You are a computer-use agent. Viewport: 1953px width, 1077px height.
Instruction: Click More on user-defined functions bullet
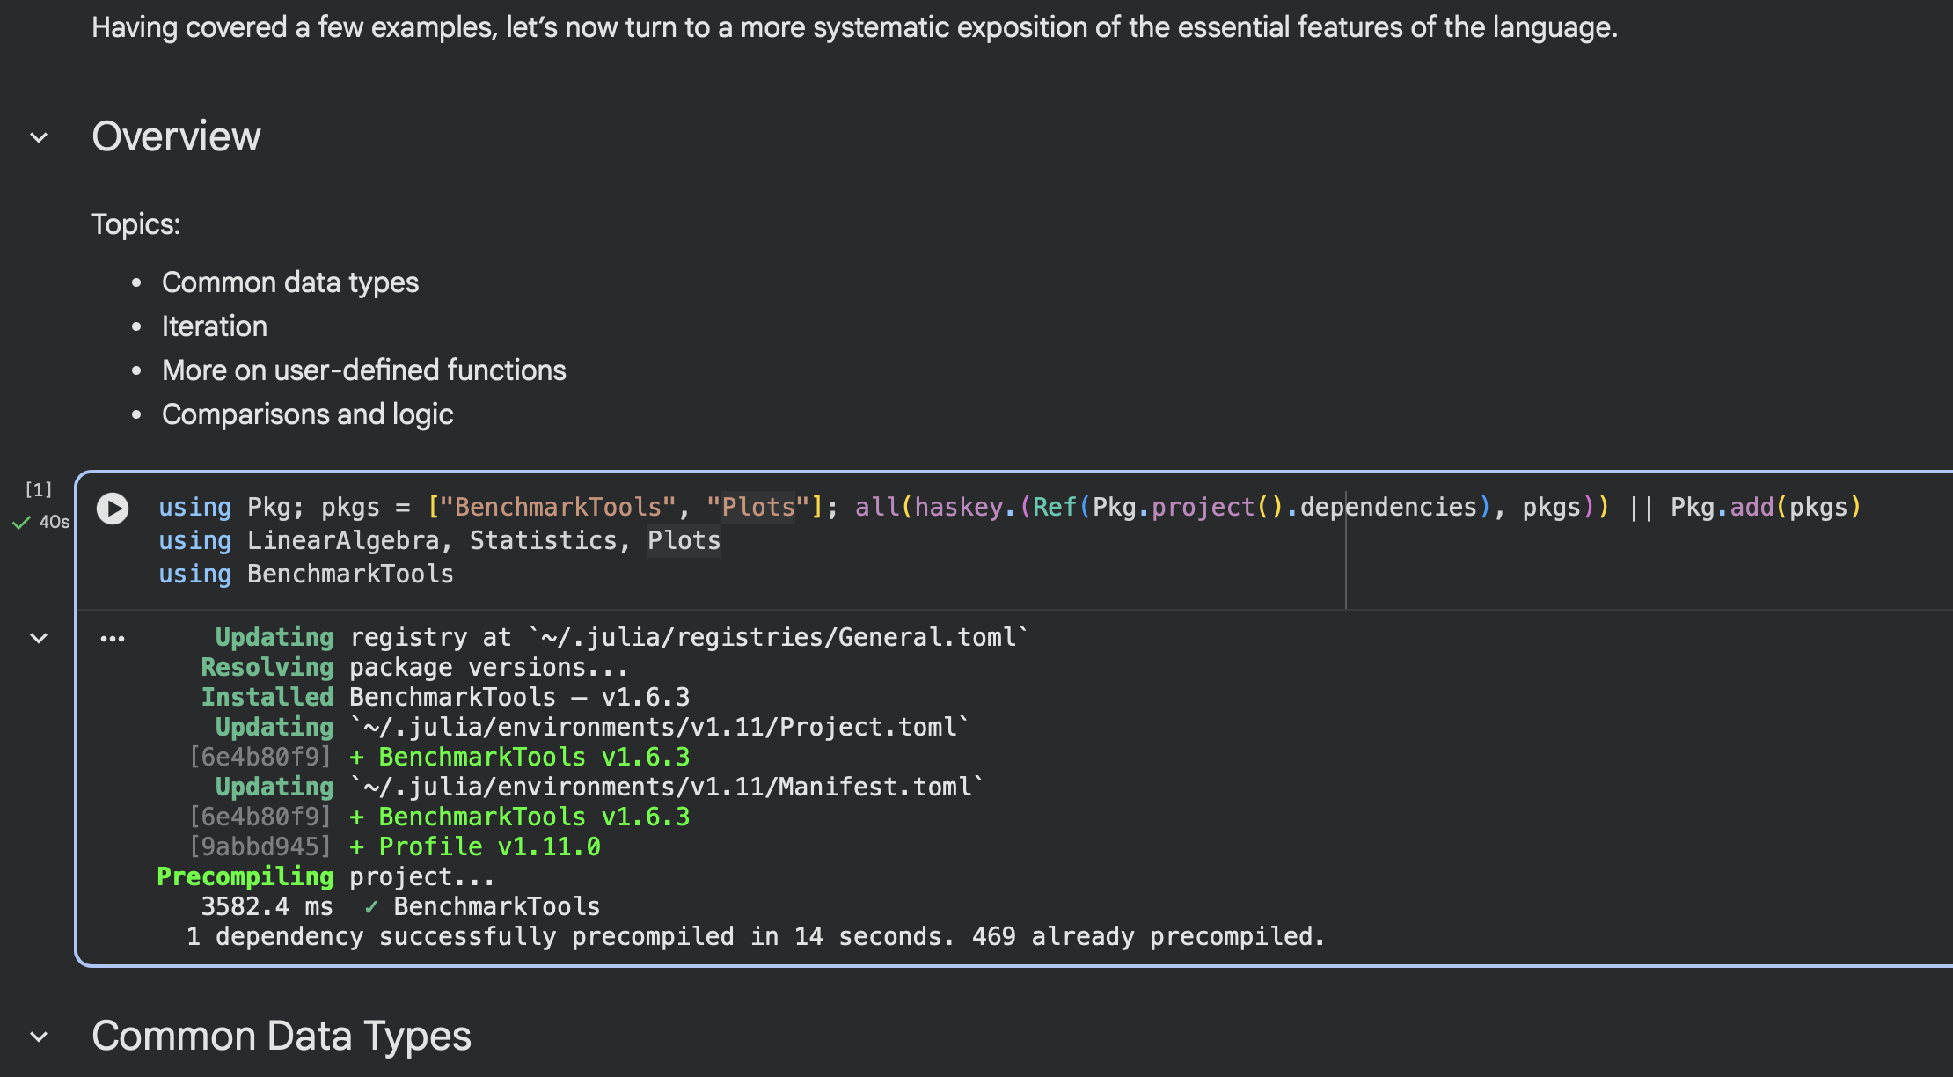coord(363,370)
